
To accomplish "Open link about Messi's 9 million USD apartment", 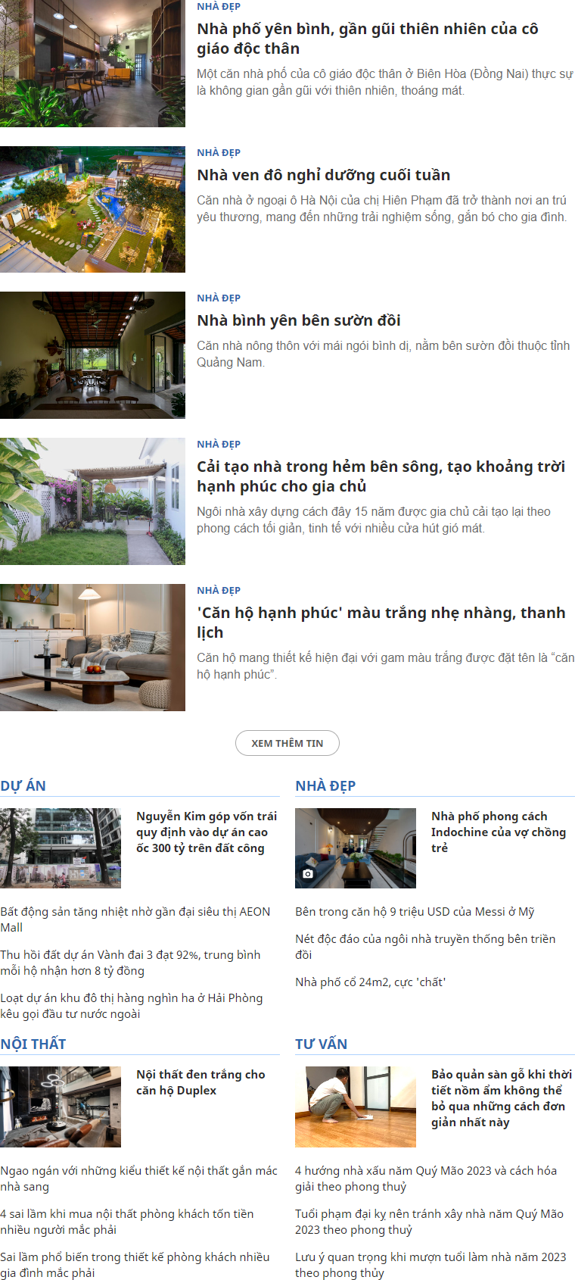I will coord(415,912).
